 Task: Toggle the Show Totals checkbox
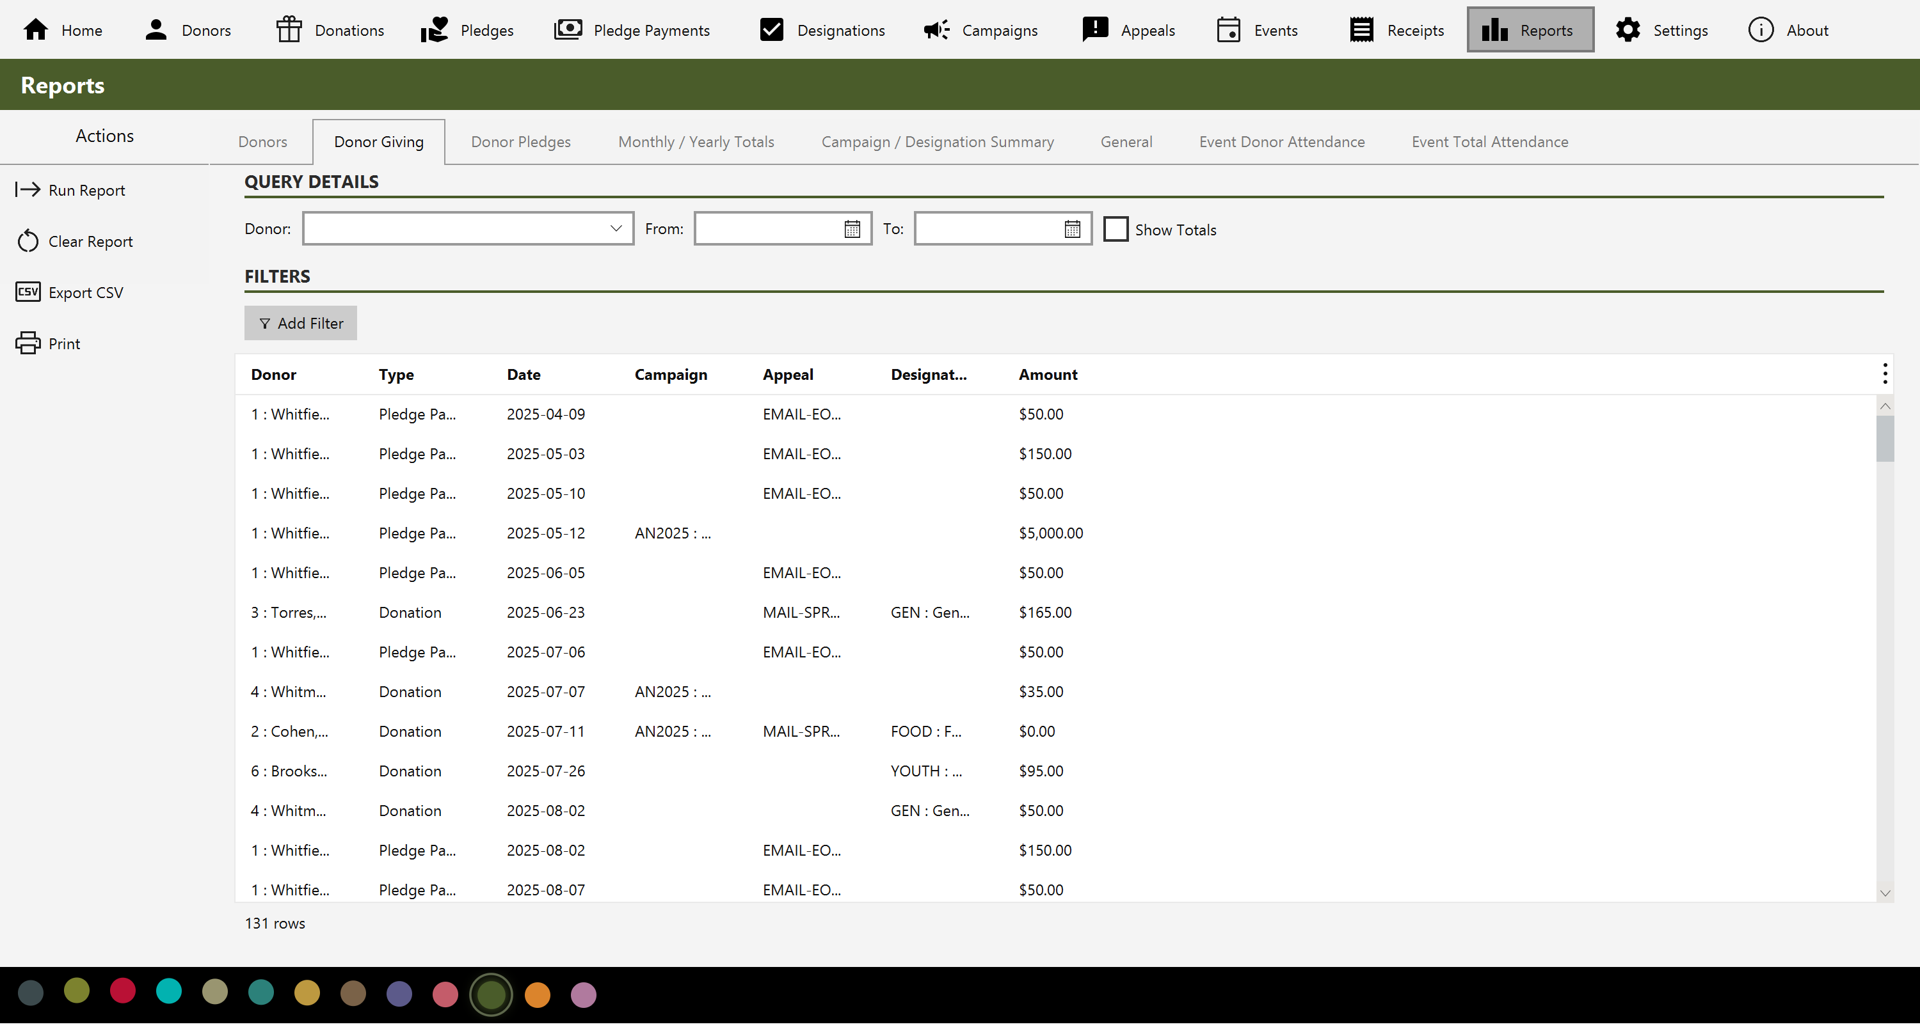point(1116,230)
